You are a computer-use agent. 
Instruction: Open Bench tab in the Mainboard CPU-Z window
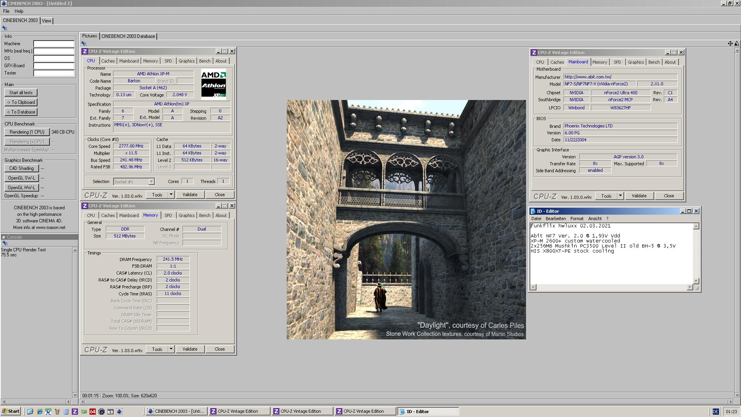[x=654, y=62]
